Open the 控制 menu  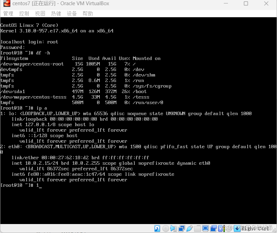click(24, 13)
